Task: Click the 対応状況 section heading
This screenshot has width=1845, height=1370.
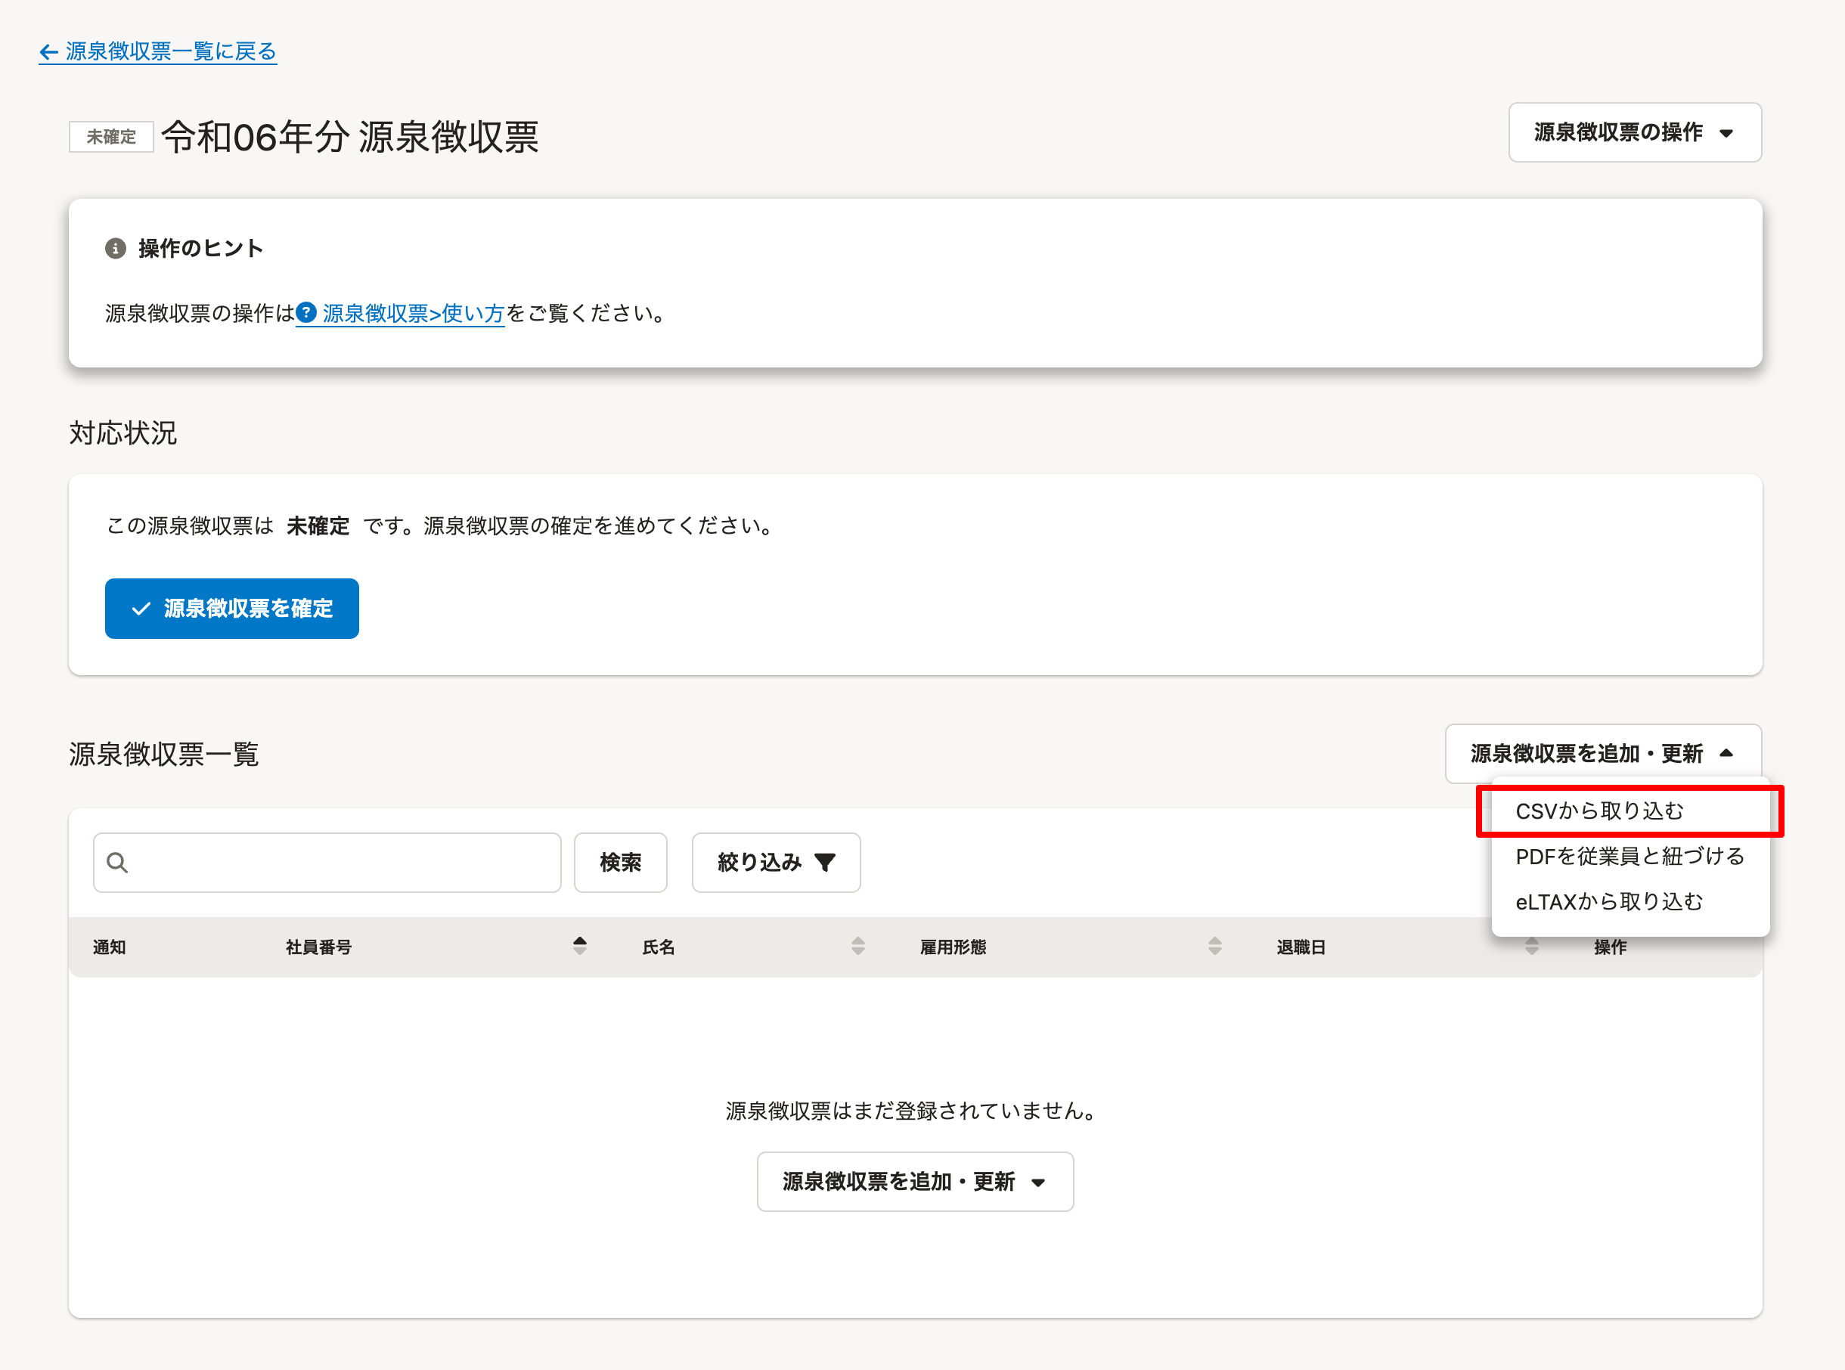Action: pos(122,433)
